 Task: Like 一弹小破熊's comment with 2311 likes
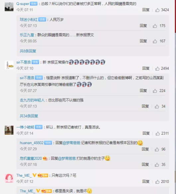tap(157, 133)
